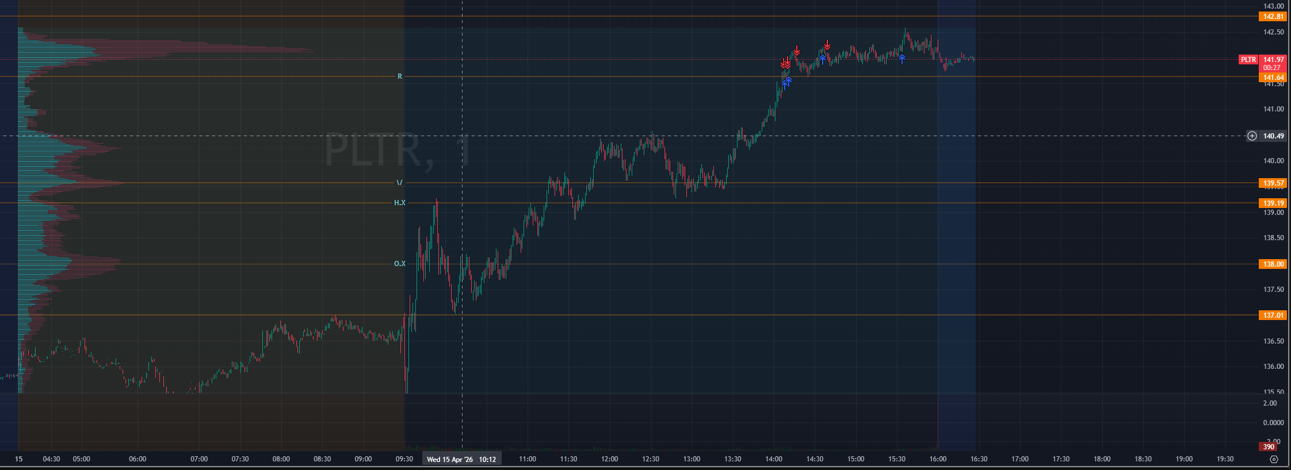This screenshot has width=1291, height=470.
Task: Select the 141.64 orange level label
Action: (x=1273, y=78)
